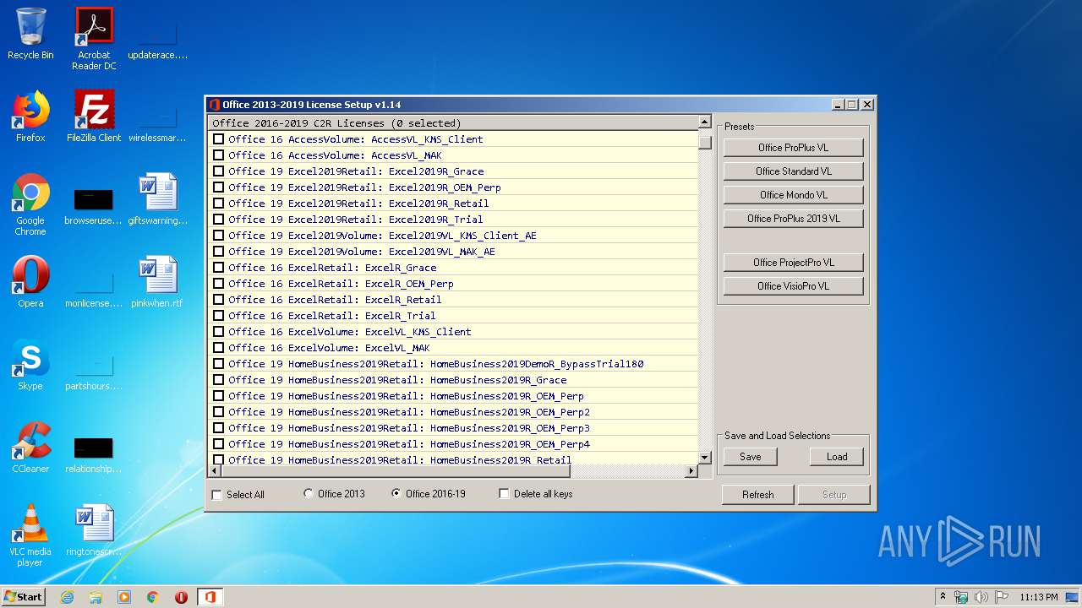This screenshot has height=608, width=1082.
Task: Select updaterace desktop file
Action: tap(157, 39)
